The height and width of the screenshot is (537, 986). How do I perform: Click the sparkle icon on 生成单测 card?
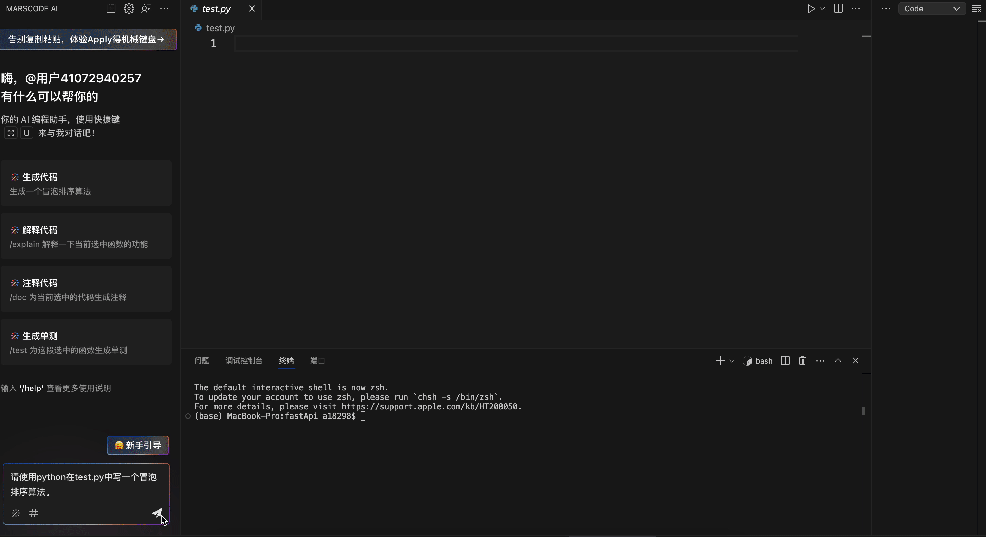(x=15, y=336)
